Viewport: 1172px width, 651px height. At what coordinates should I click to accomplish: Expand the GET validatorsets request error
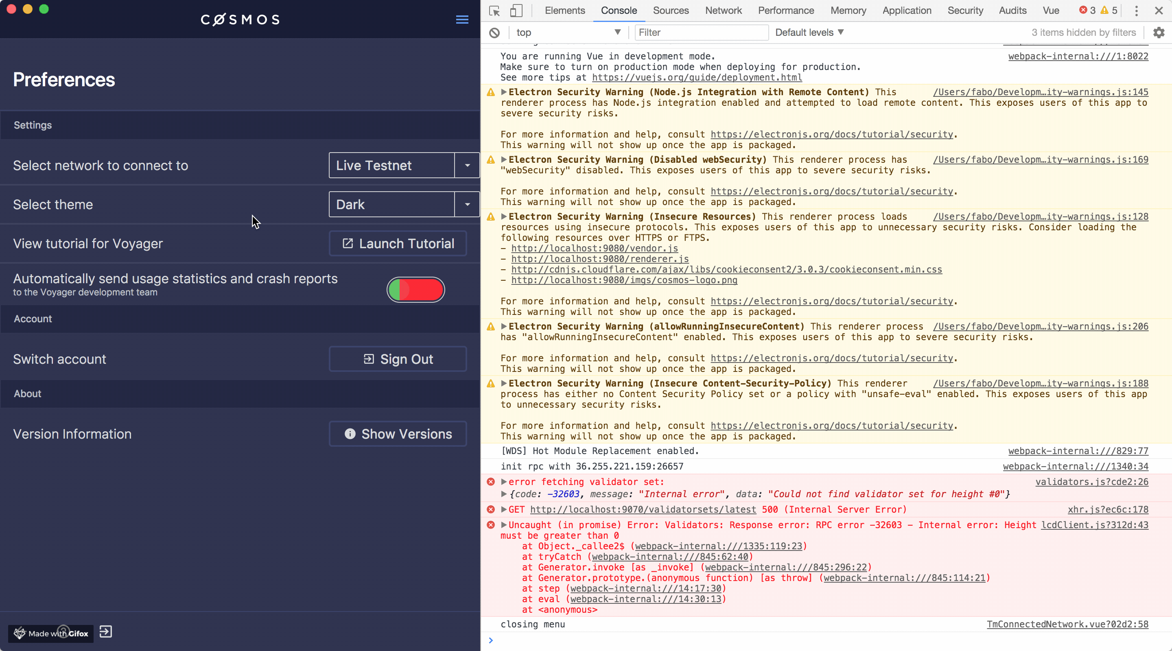504,509
